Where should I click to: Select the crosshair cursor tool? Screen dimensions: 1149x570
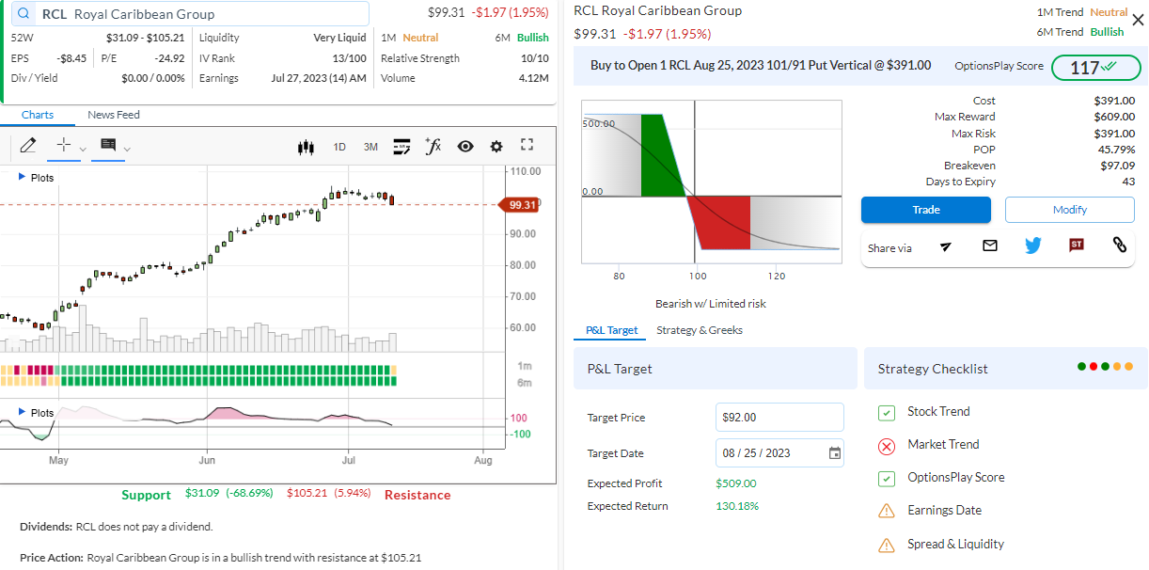[64, 145]
